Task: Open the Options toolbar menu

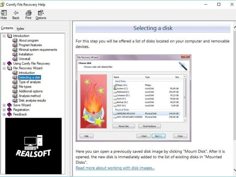Action: coord(41,15)
